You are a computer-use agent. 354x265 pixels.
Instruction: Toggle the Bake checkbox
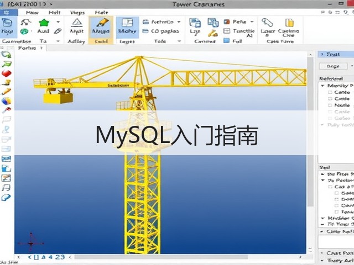(337, 193)
